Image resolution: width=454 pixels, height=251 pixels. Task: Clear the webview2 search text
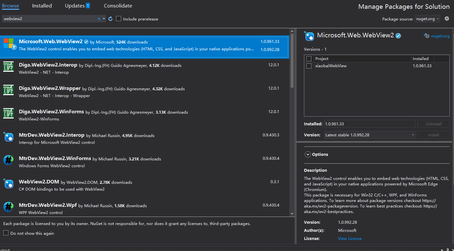[x=99, y=19]
